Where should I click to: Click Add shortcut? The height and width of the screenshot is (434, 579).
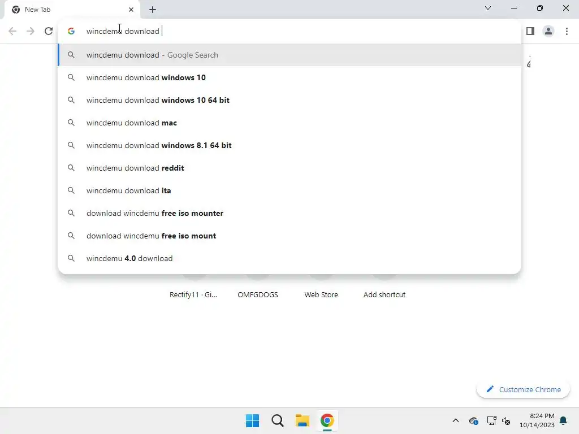[x=384, y=294]
